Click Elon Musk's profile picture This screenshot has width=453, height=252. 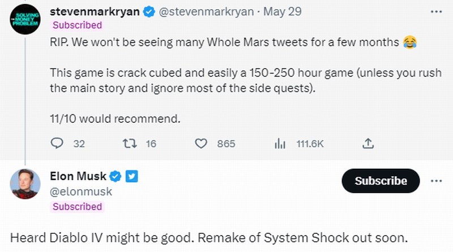pyautogui.click(x=25, y=184)
